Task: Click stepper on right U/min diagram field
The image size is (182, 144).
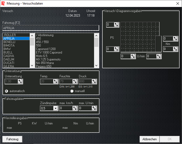Action: tap(159, 56)
